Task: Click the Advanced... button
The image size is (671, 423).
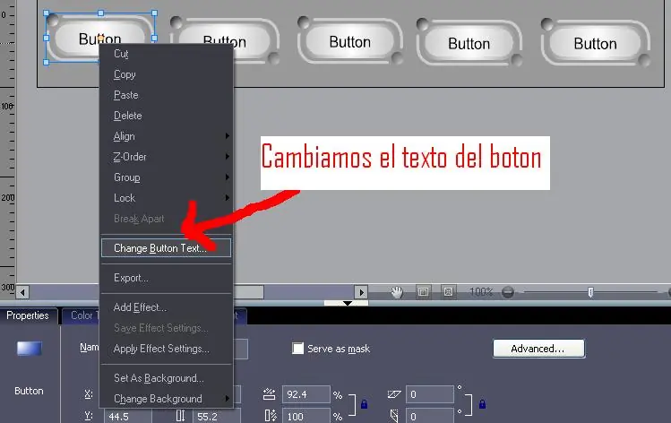Action: [x=538, y=349]
